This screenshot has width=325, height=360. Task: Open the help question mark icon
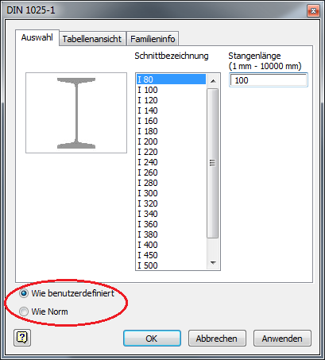pyautogui.click(x=22, y=338)
